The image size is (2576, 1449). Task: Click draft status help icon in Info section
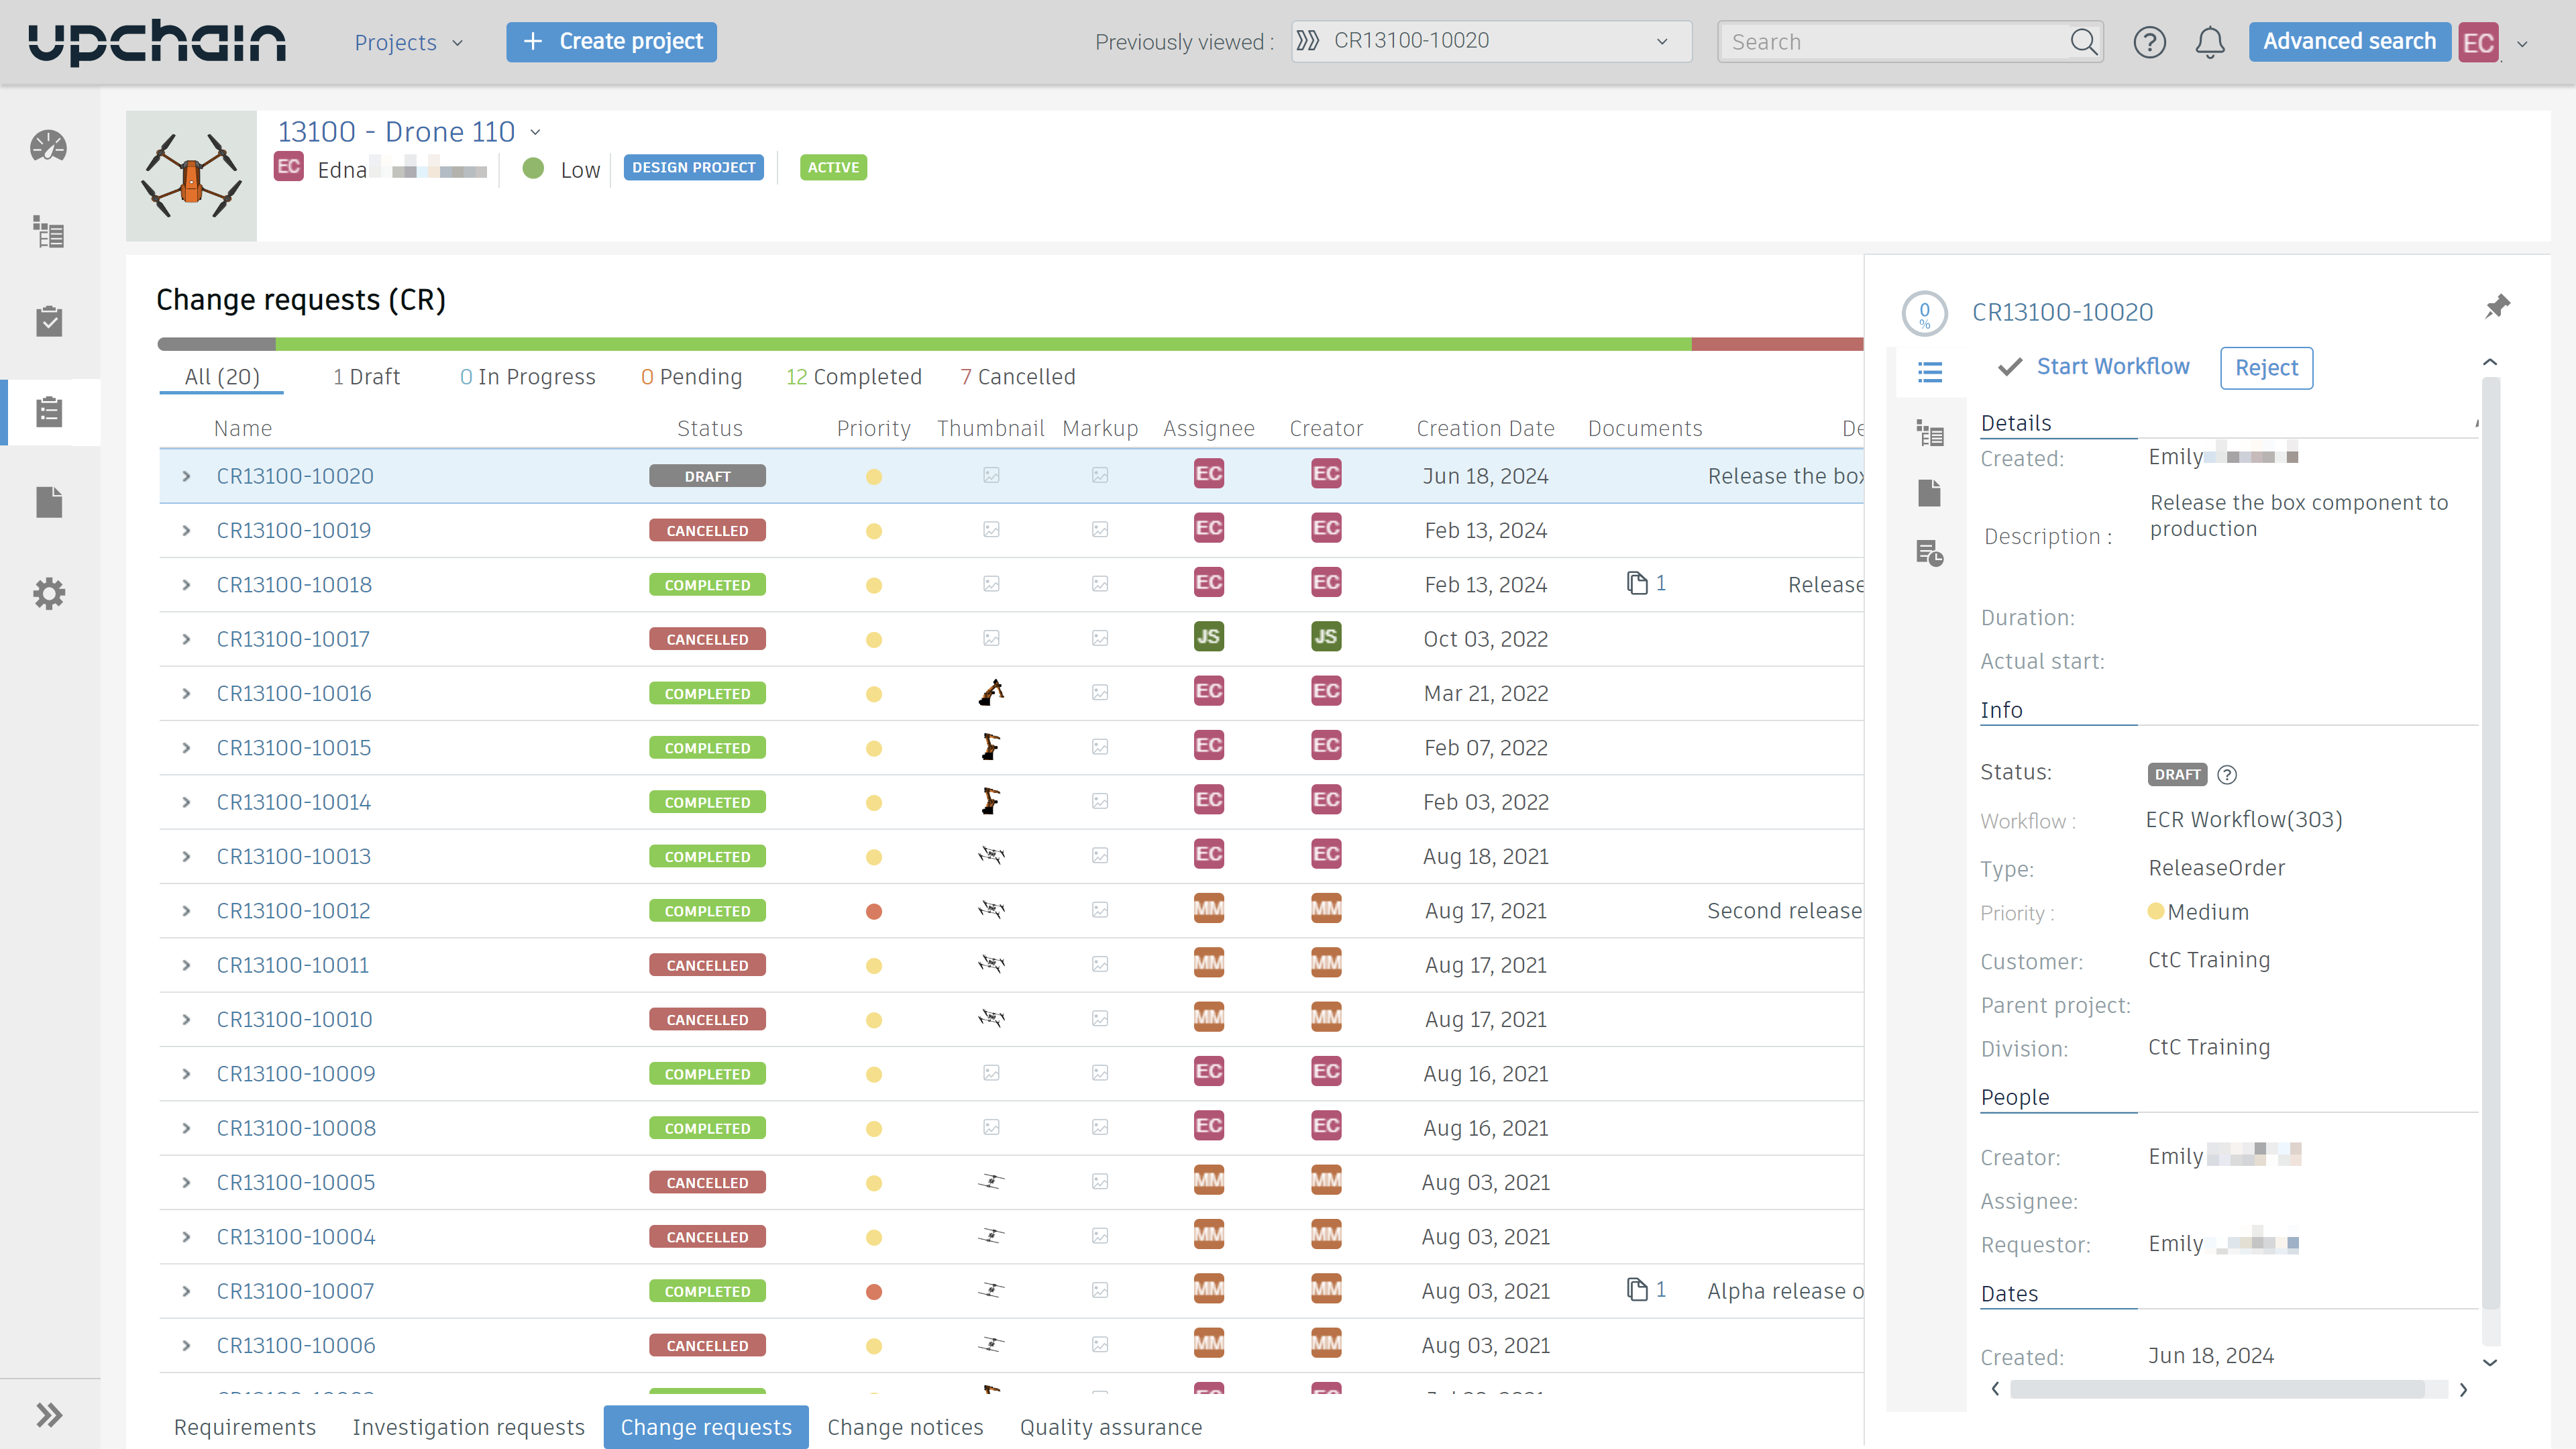click(x=2227, y=775)
